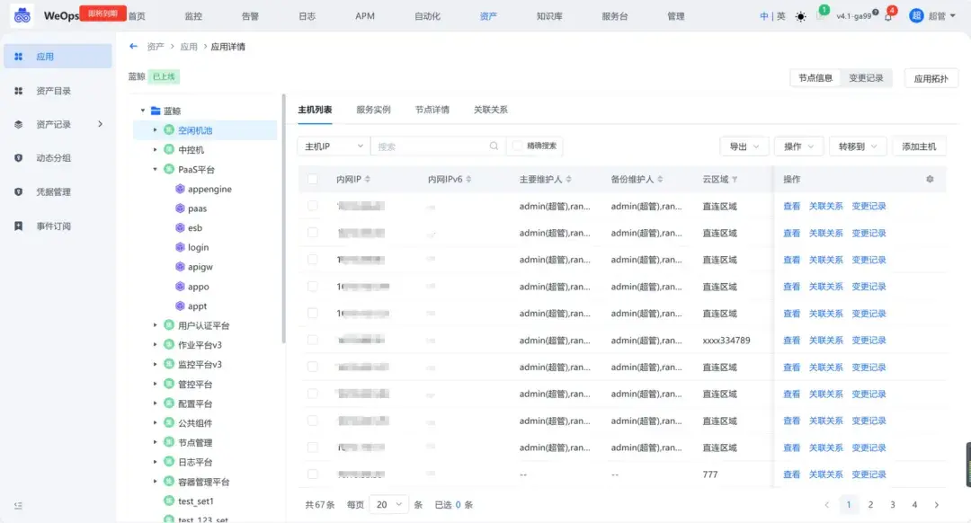Viewport: 971px width, 523px height.
Task: Collapse the PaaS平台 tree node arrow
Action: pos(155,169)
